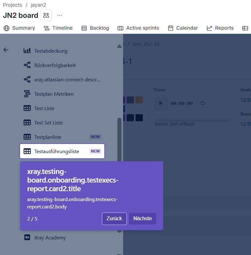Screen dimensions: 251x255
Task: Click the team members icon beside JN2 board
Action: point(46,15)
